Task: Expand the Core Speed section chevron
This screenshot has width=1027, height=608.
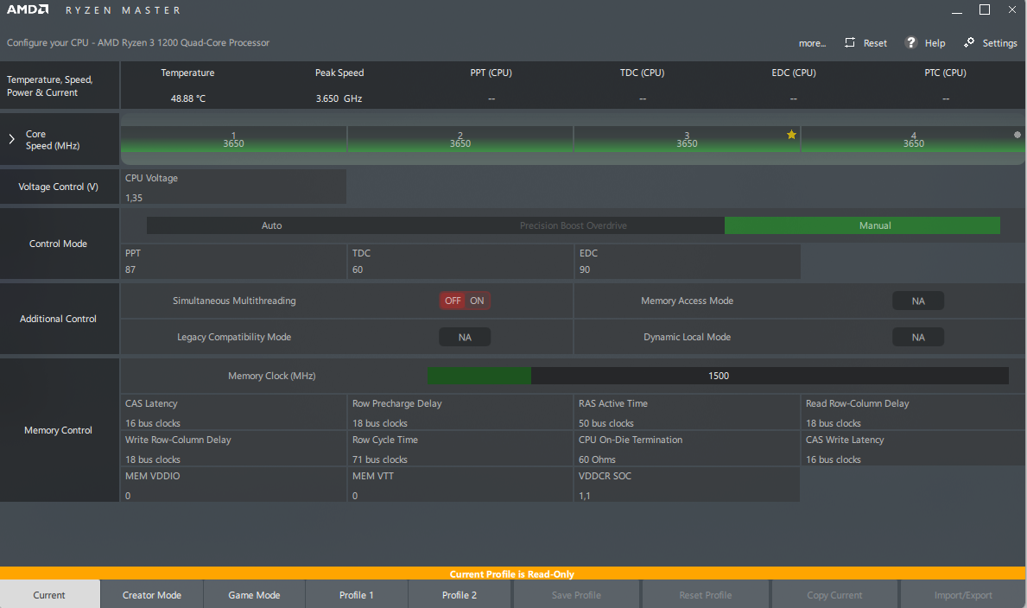Action: [12, 139]
